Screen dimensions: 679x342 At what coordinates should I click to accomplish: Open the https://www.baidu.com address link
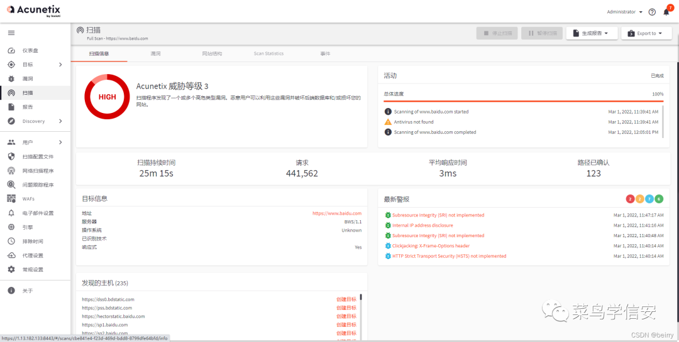point(337,213)
